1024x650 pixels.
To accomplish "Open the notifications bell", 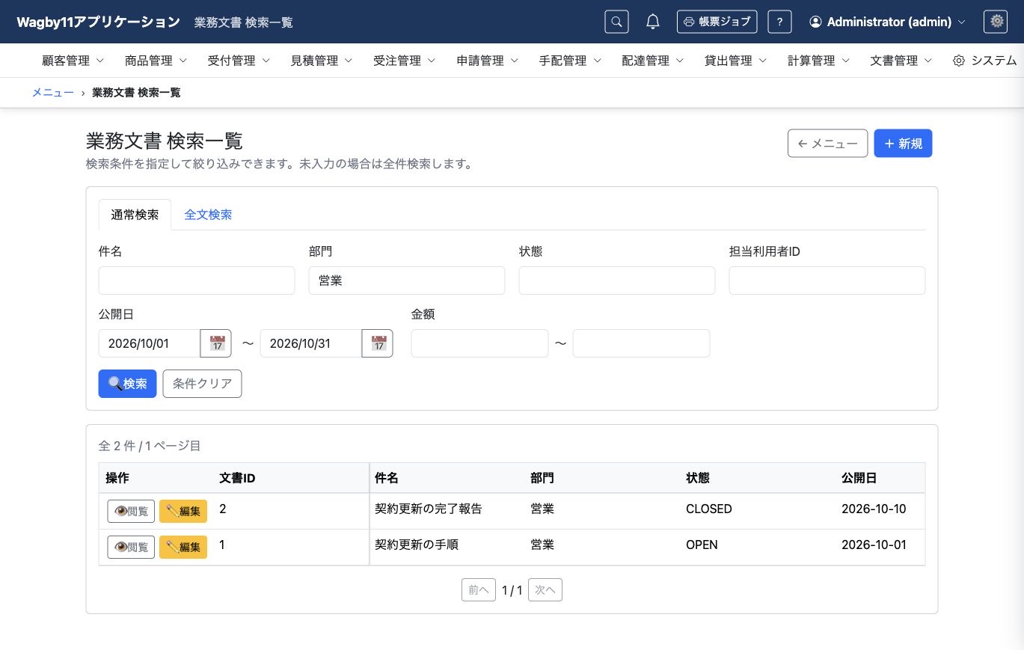I will 653,22.
